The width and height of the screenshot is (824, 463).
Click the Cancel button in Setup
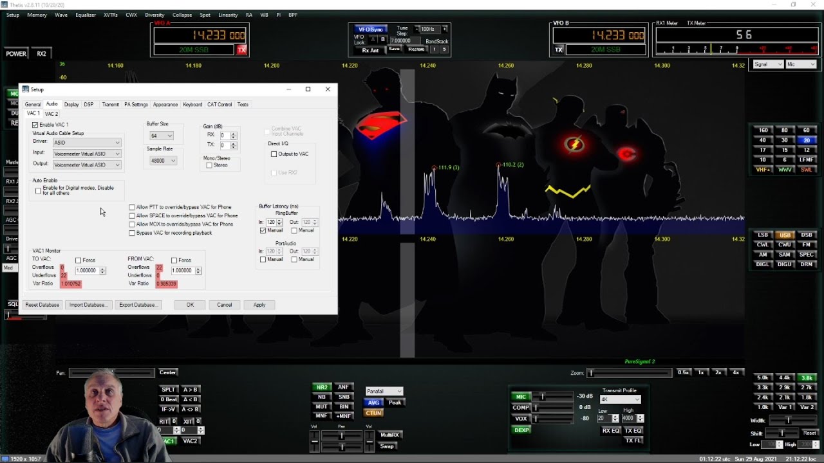(224, 305)
